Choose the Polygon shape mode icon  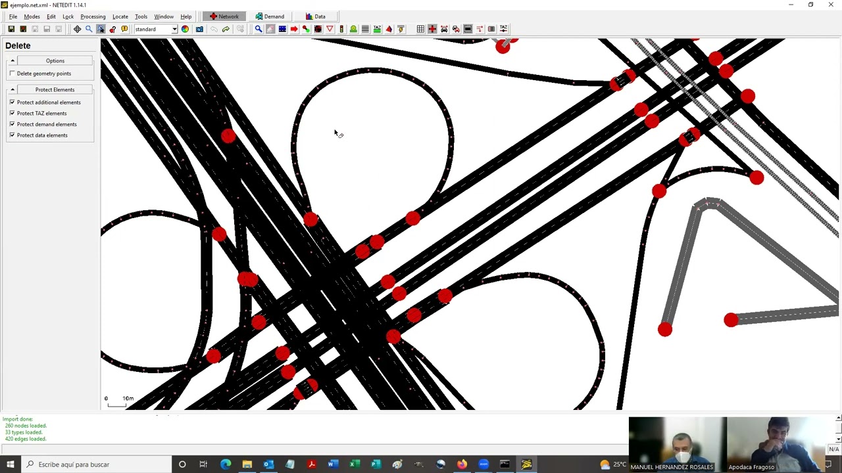pyautogui.click(x=389, y=29)
